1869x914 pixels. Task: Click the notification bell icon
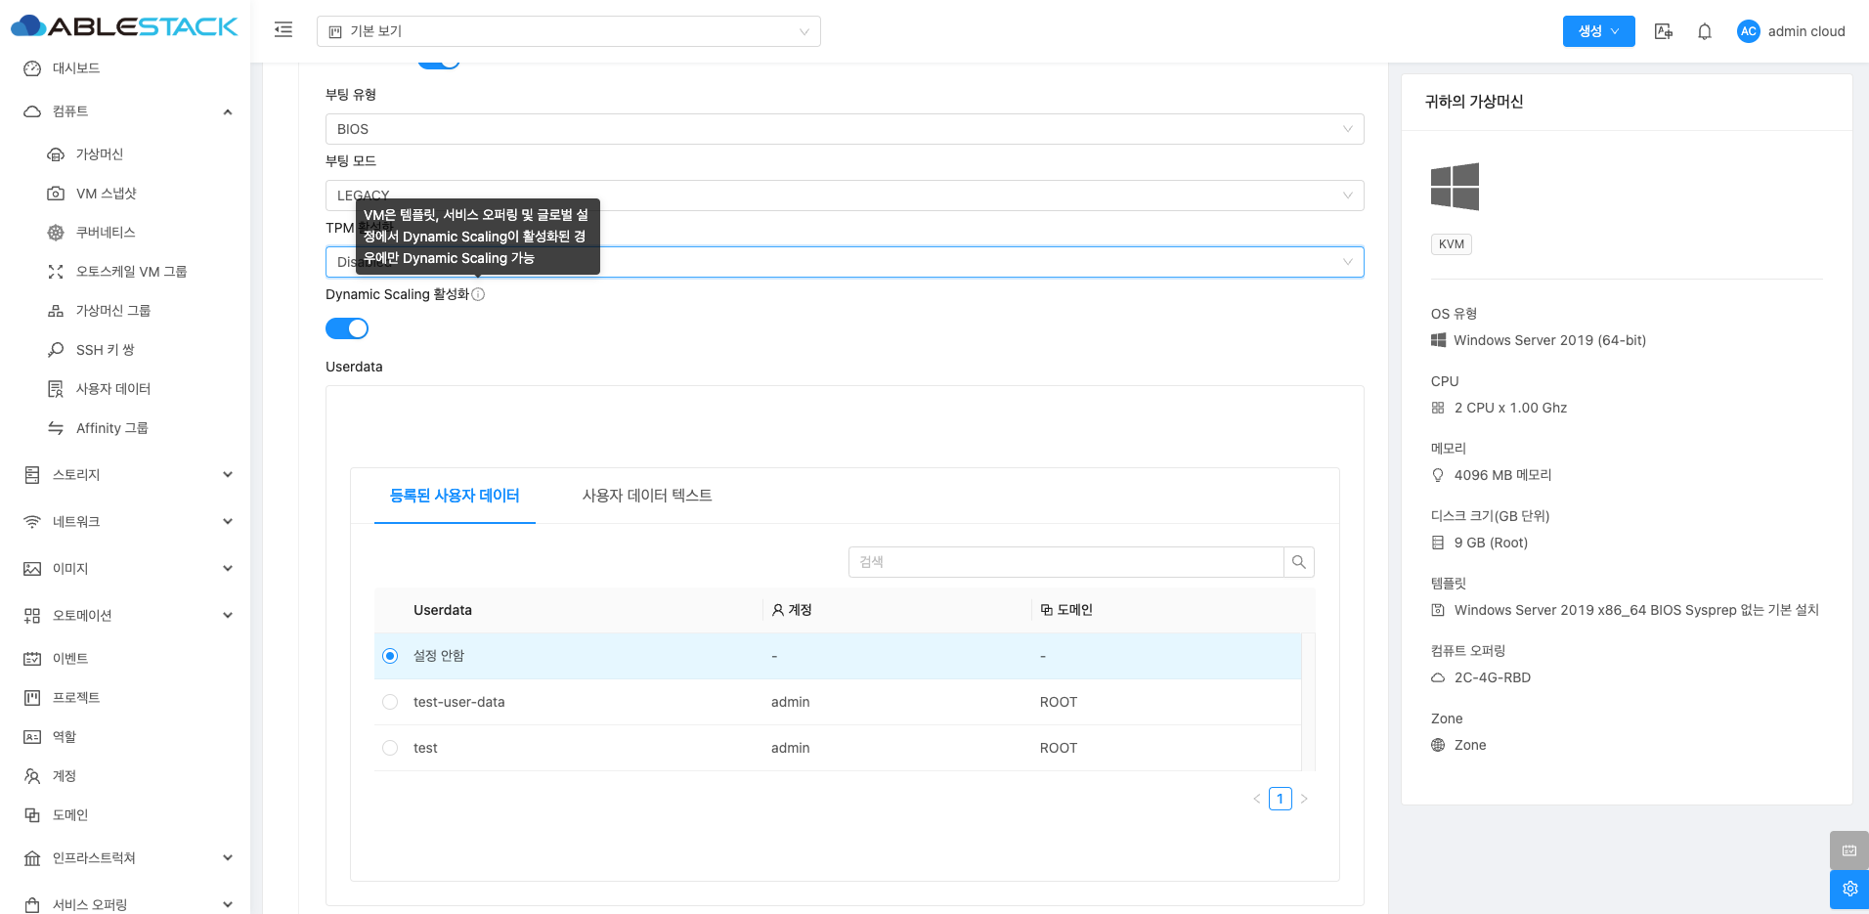point(1704,31)
